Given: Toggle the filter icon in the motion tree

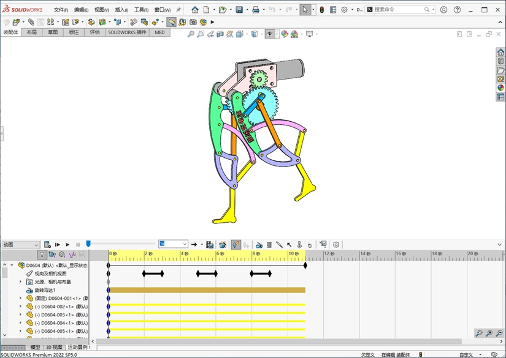Looking at the screenshot, I should (42, 255).
